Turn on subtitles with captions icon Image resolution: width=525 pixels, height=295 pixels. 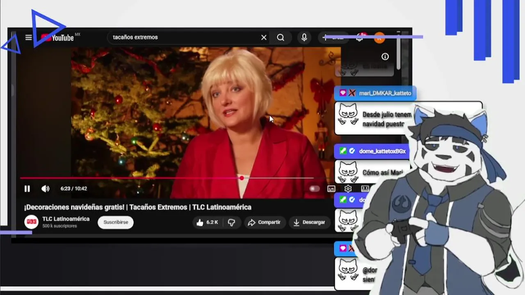pyautogui.click(x=331, y=189)
